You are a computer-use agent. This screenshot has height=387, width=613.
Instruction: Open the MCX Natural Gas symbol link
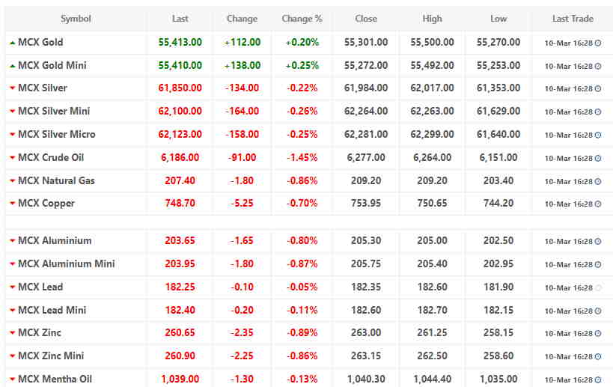point(56,180)
